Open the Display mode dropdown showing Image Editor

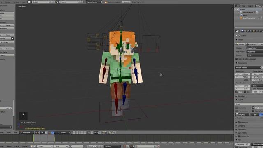click(x=255, y=48)
